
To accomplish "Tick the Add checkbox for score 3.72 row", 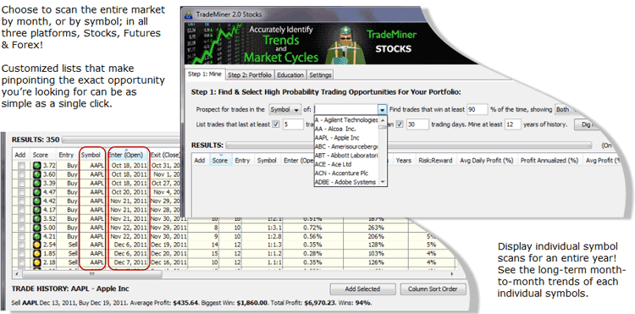I will coord(21,166).
